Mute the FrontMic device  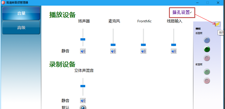click(143, 51)
